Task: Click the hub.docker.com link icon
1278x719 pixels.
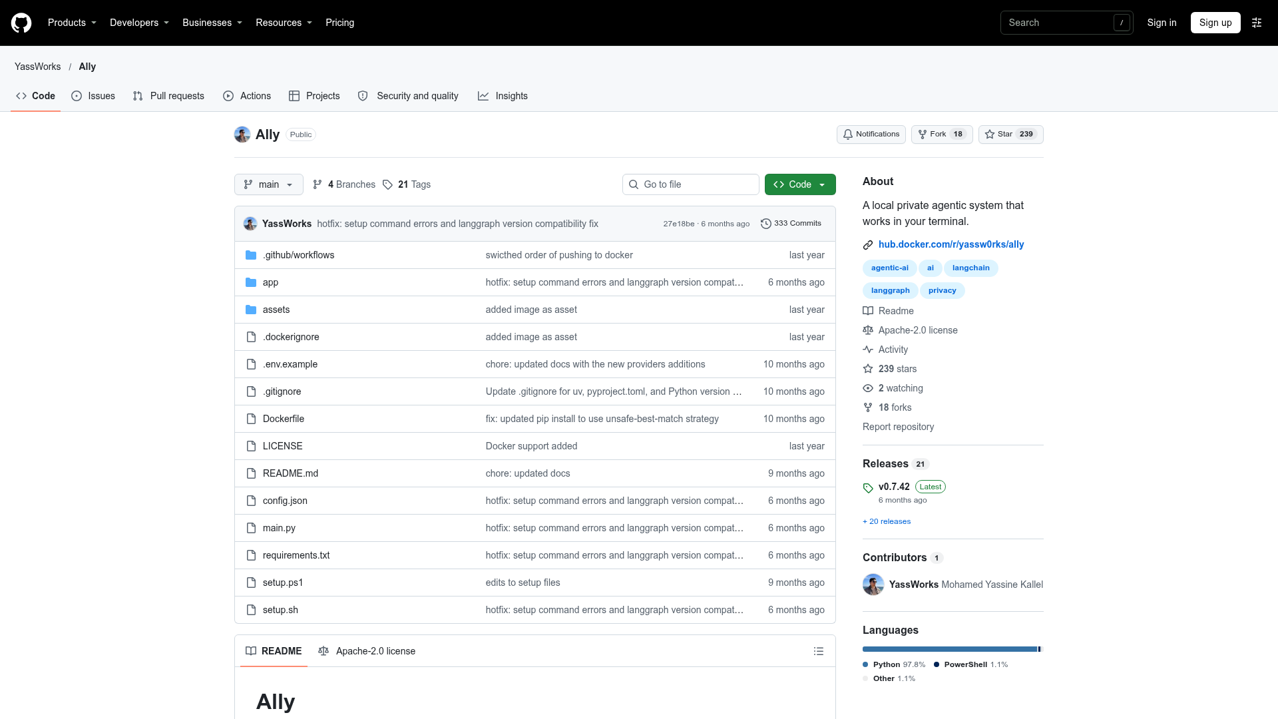Action: [868, 245]
